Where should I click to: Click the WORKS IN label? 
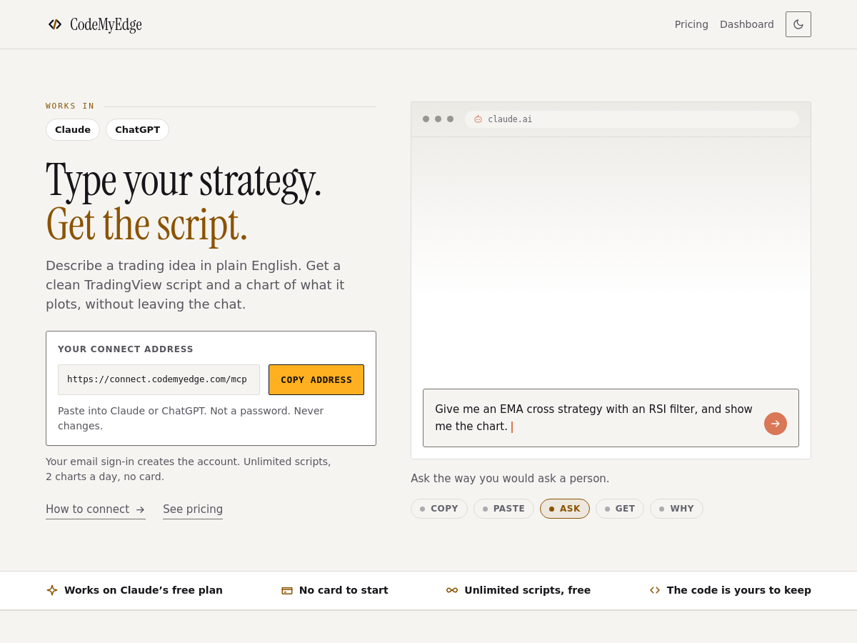click(x=70, y=106)
